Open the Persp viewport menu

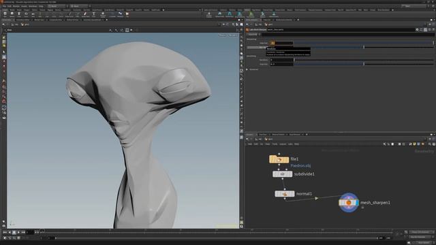[x=223, y=35]
